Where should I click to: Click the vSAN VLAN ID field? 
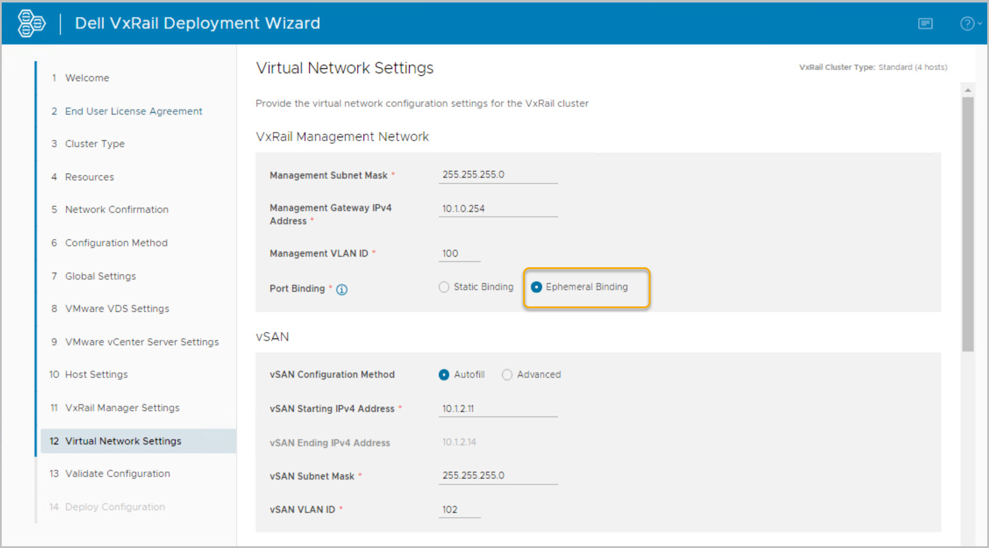(x=459, y=510)
